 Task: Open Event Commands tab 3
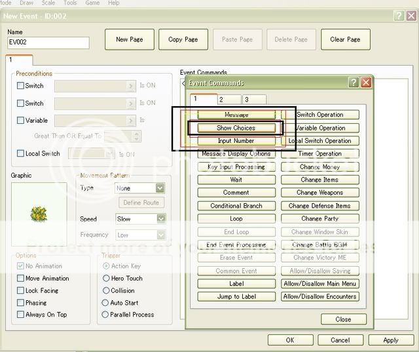254,100
